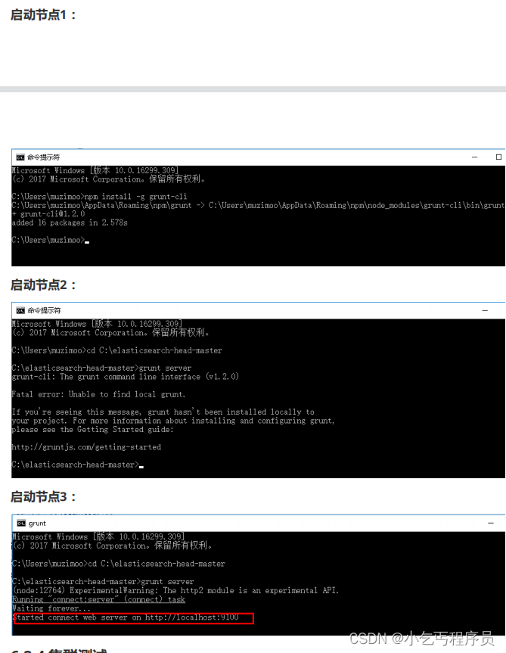Click the 启动节点1 heading
This screenshot has height=653, width=506.
pyautogui.click(x=43, y=15)
